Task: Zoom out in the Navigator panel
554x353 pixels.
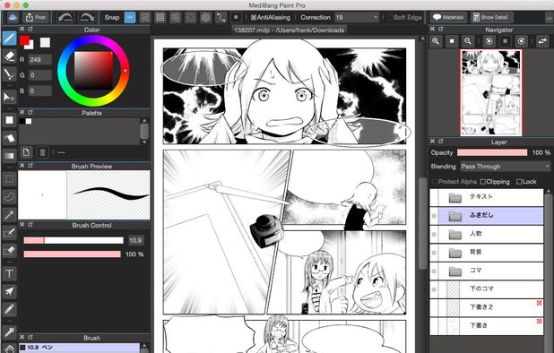Action: click(x=467, y=41)
